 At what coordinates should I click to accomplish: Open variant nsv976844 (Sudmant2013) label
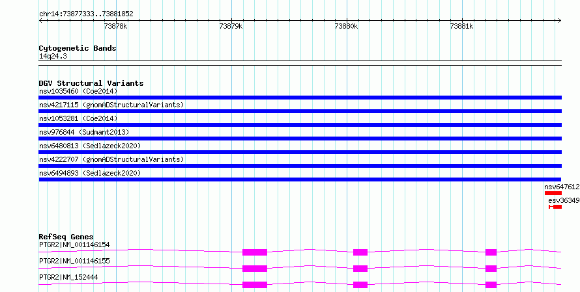pos(84,132)
